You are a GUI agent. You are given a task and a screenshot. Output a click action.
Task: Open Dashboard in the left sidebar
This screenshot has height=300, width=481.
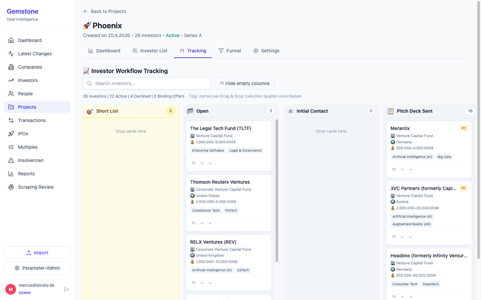coord(37,40)
